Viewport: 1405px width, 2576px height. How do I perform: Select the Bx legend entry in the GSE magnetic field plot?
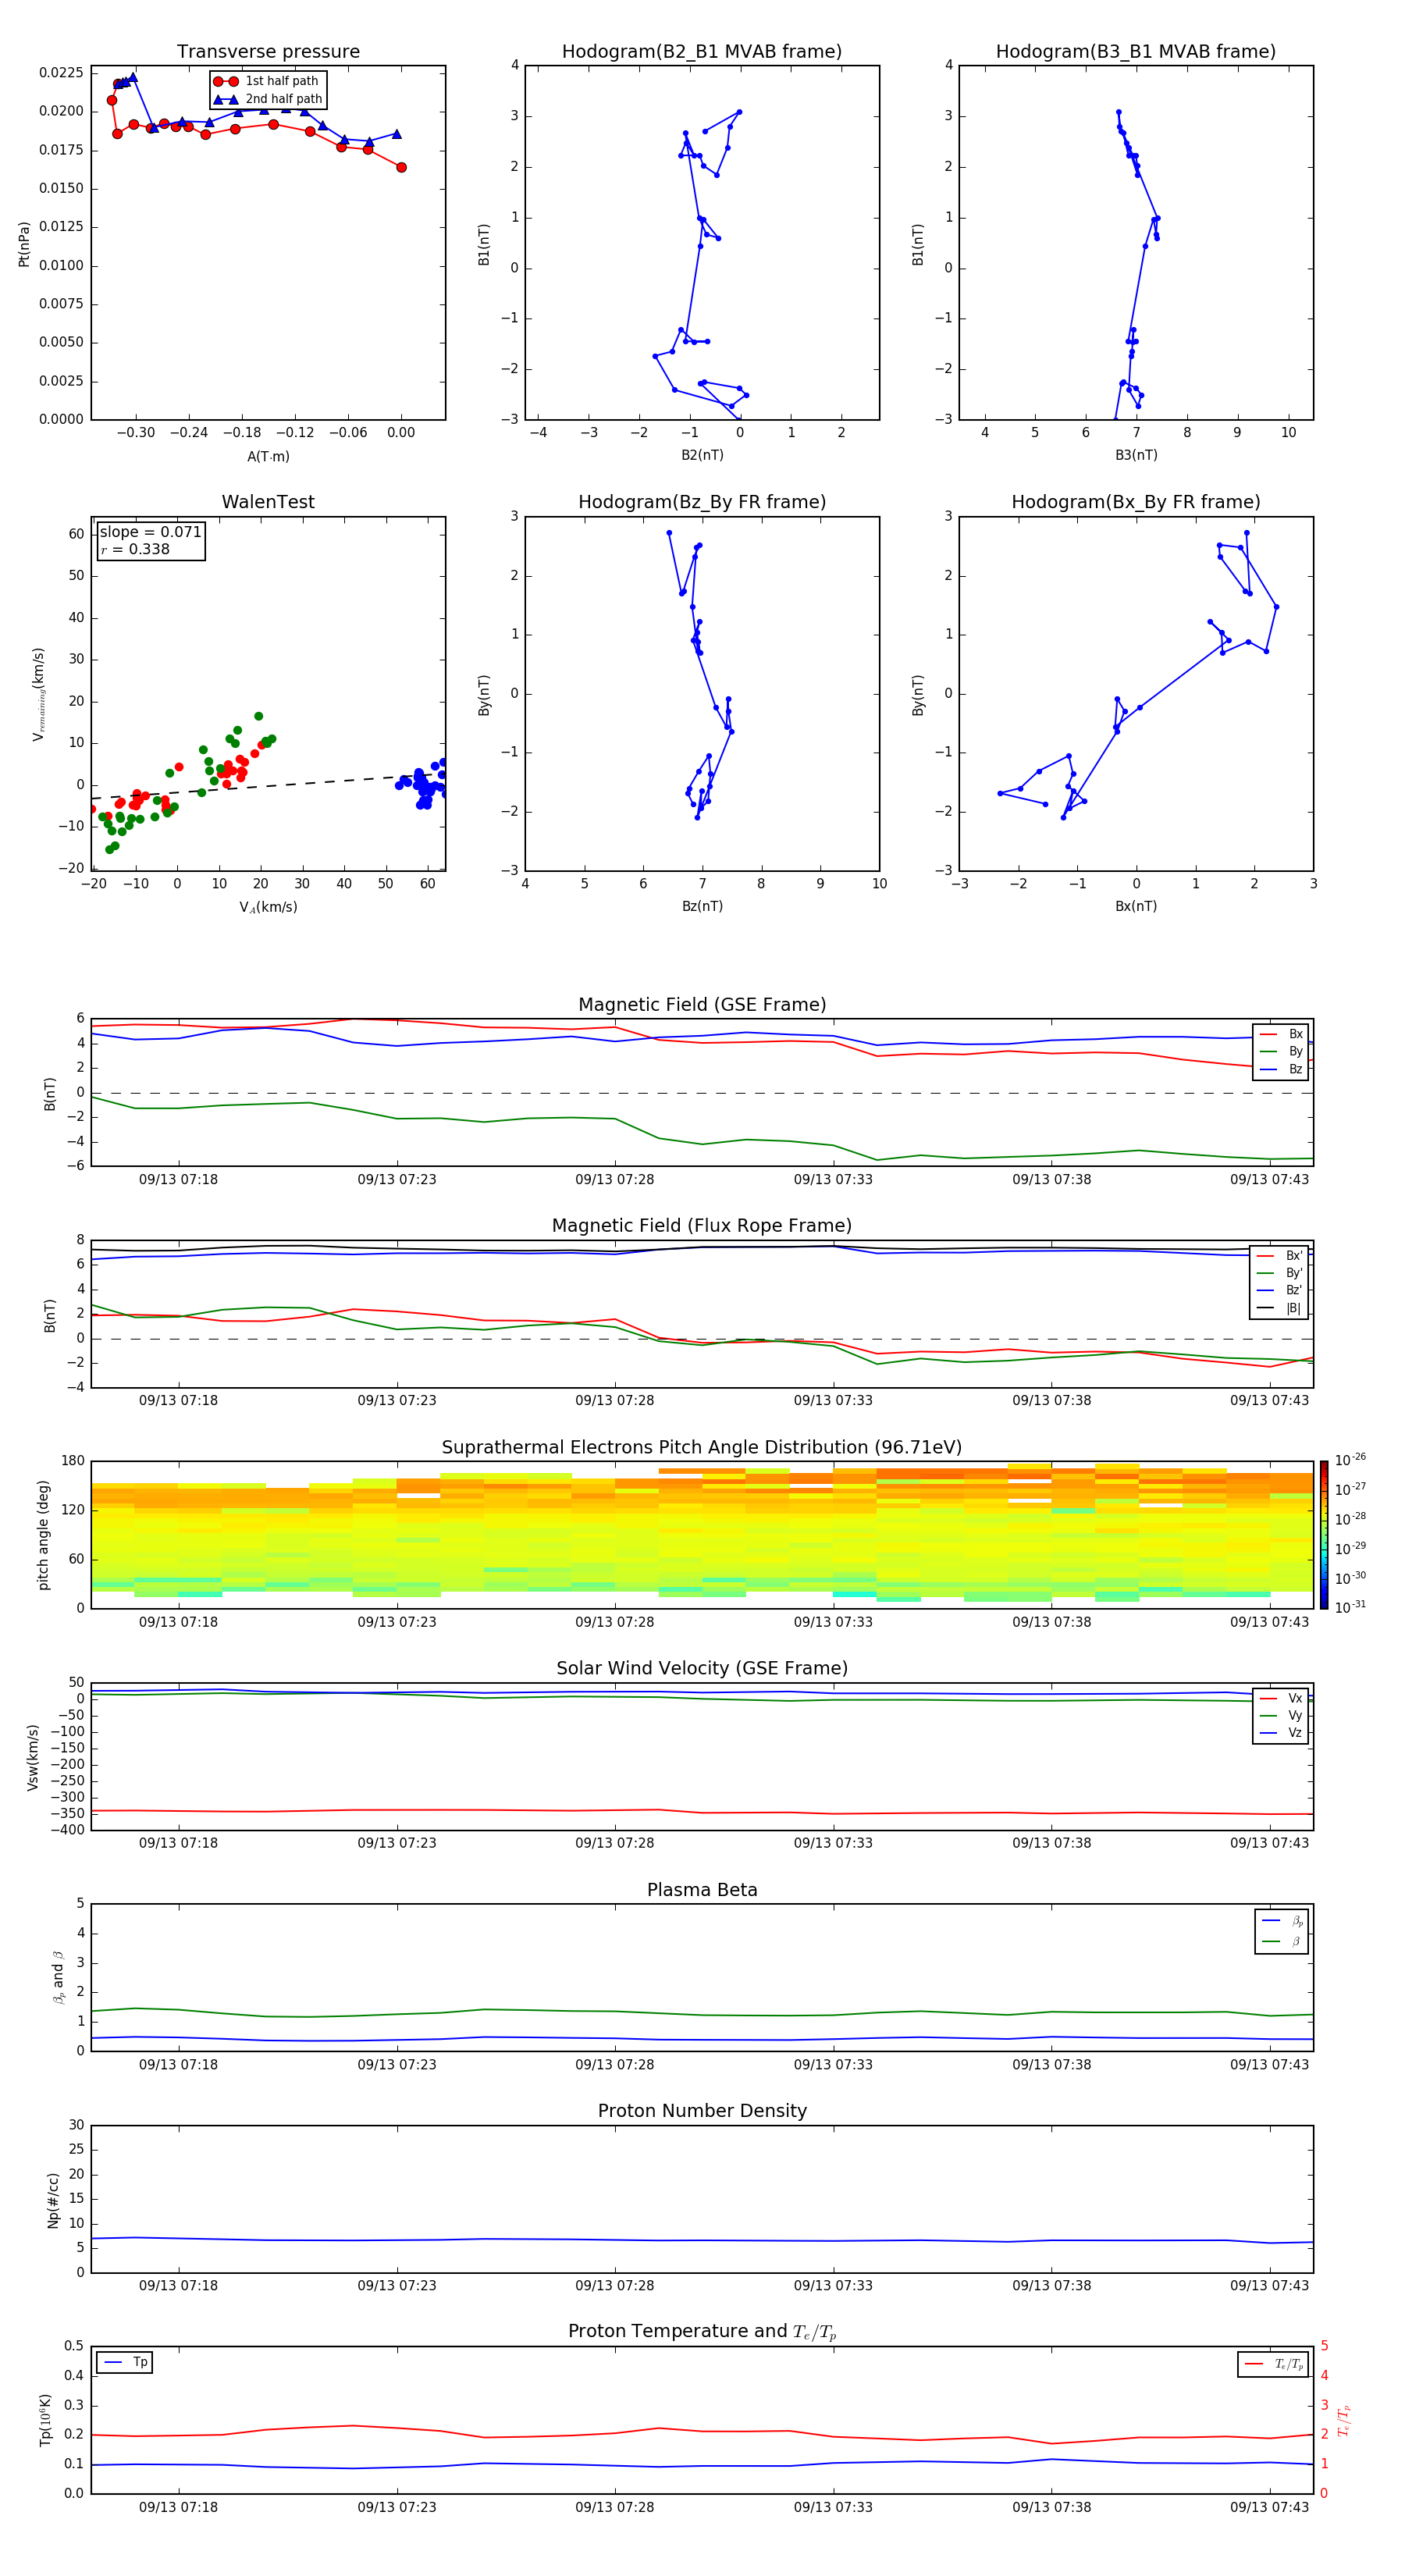coord(1281,1034)
